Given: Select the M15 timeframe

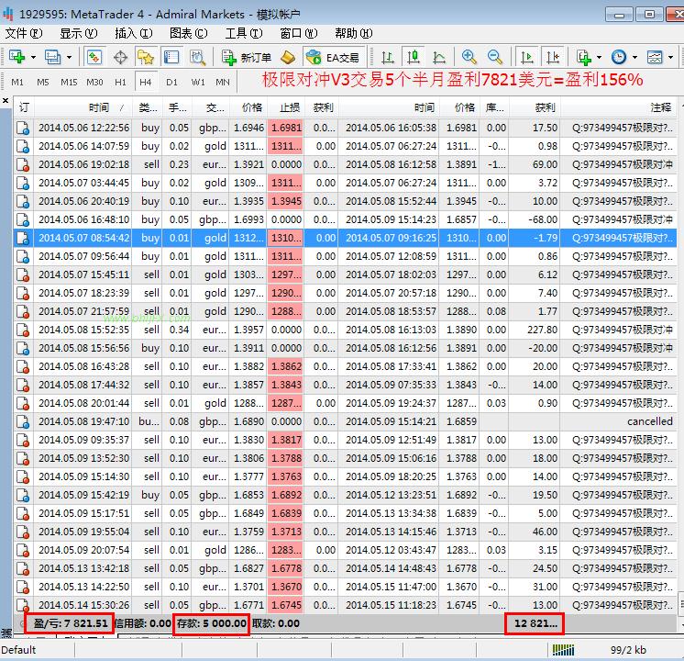Looking at the screenshot, I should [69, 82].
